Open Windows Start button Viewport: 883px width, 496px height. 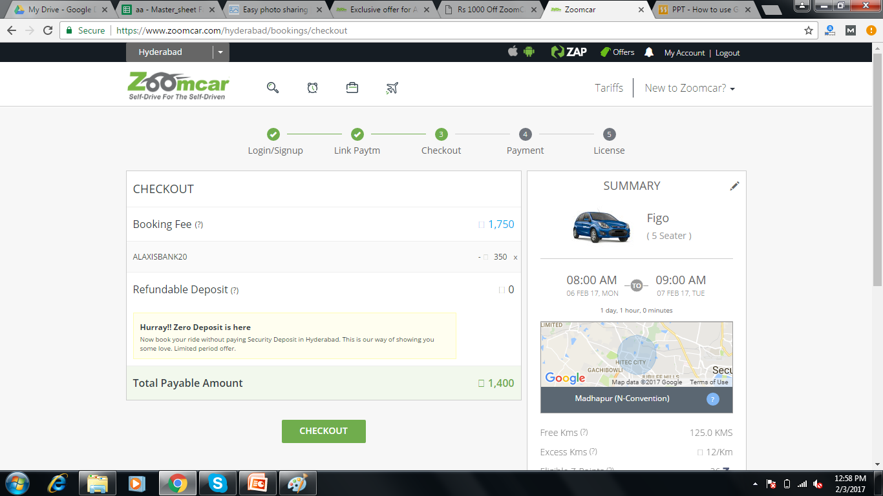17,483
